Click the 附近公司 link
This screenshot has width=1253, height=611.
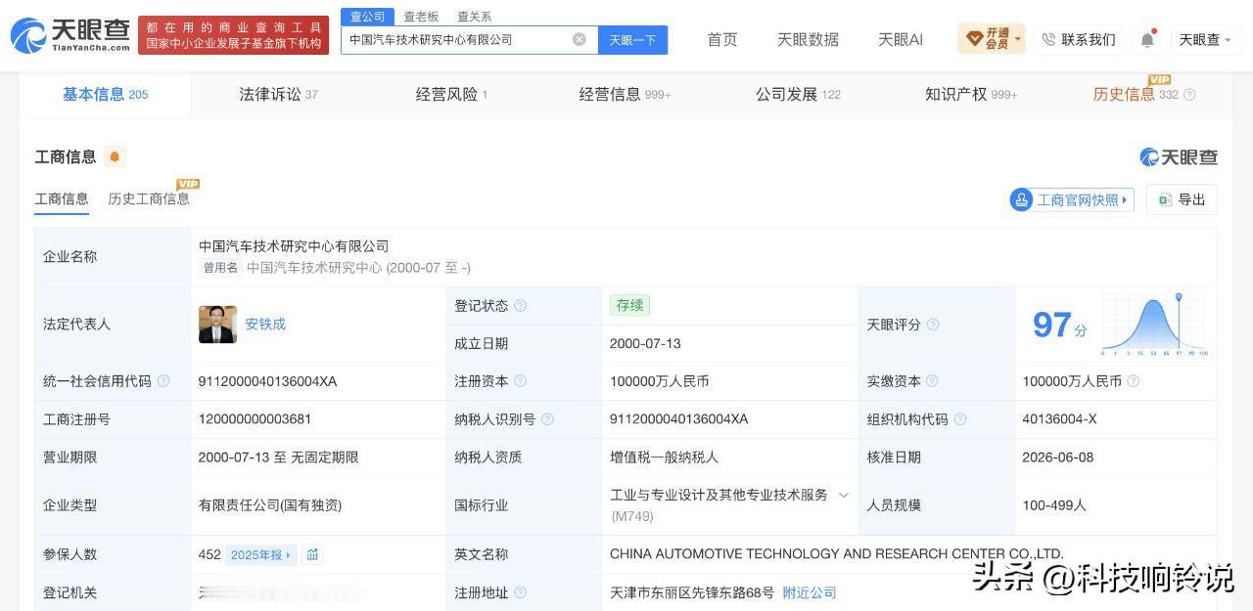coord(810,592)
